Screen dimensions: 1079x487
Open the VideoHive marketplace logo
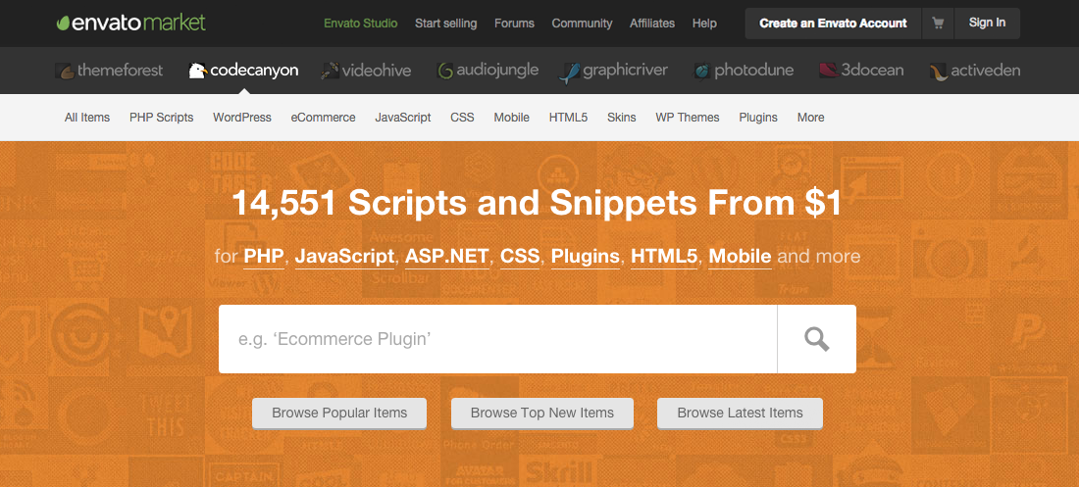point(367,71)
